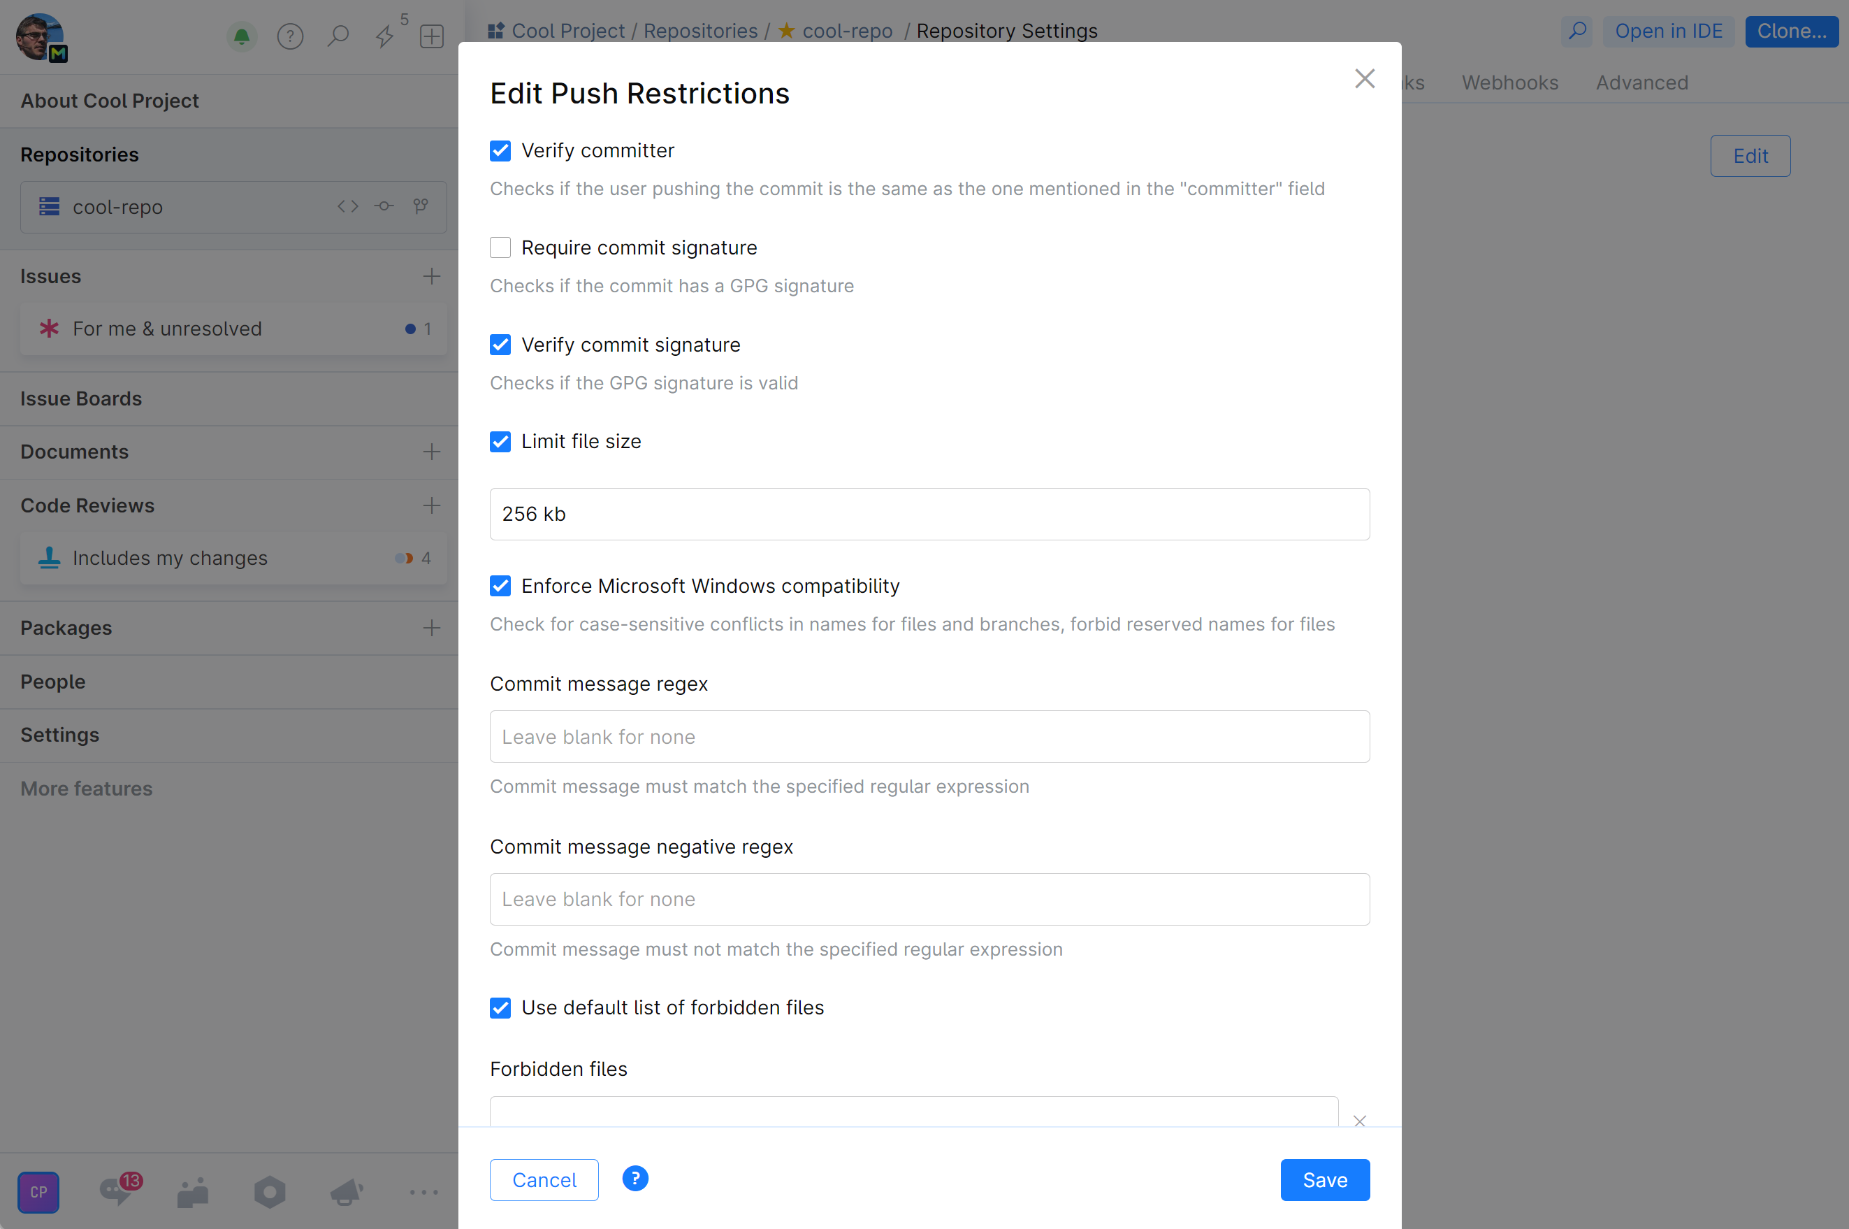1849x1229 pixels.
Task: Click the Commit message regex input field
Action: tap(929, 737)
